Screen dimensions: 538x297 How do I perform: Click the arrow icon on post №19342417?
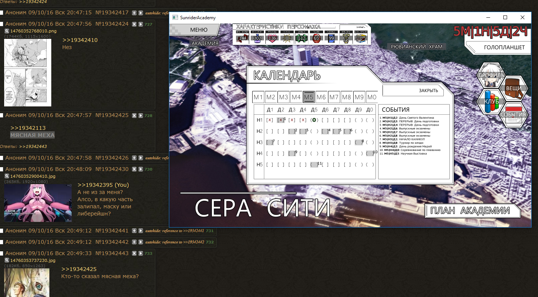click(141, 13)
